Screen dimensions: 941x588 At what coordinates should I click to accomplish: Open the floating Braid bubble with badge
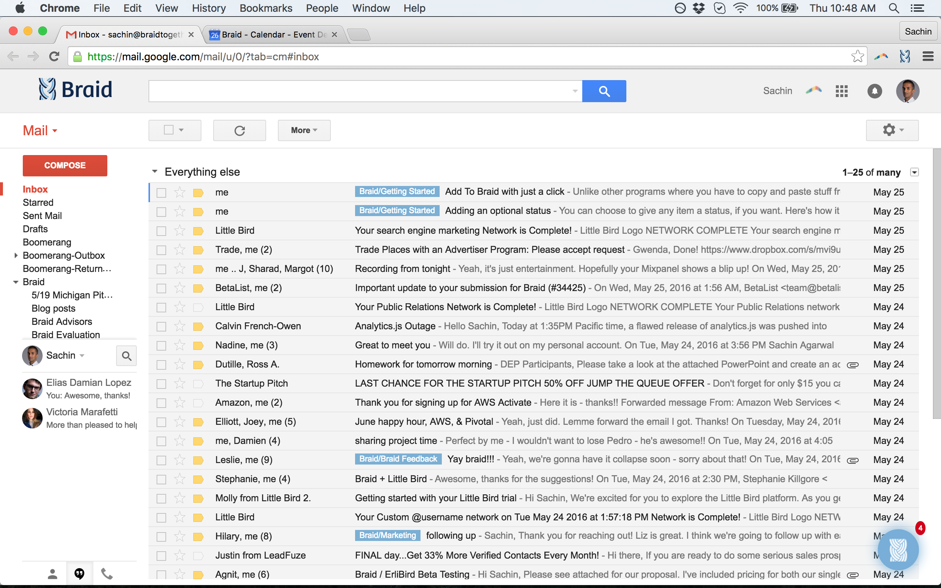pos(898,550)
